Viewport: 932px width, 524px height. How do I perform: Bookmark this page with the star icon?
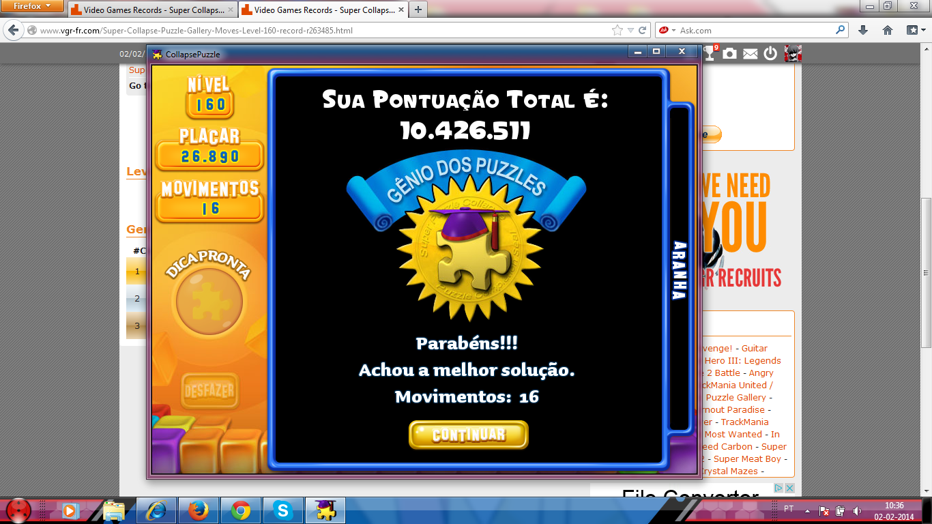point(617,30)
